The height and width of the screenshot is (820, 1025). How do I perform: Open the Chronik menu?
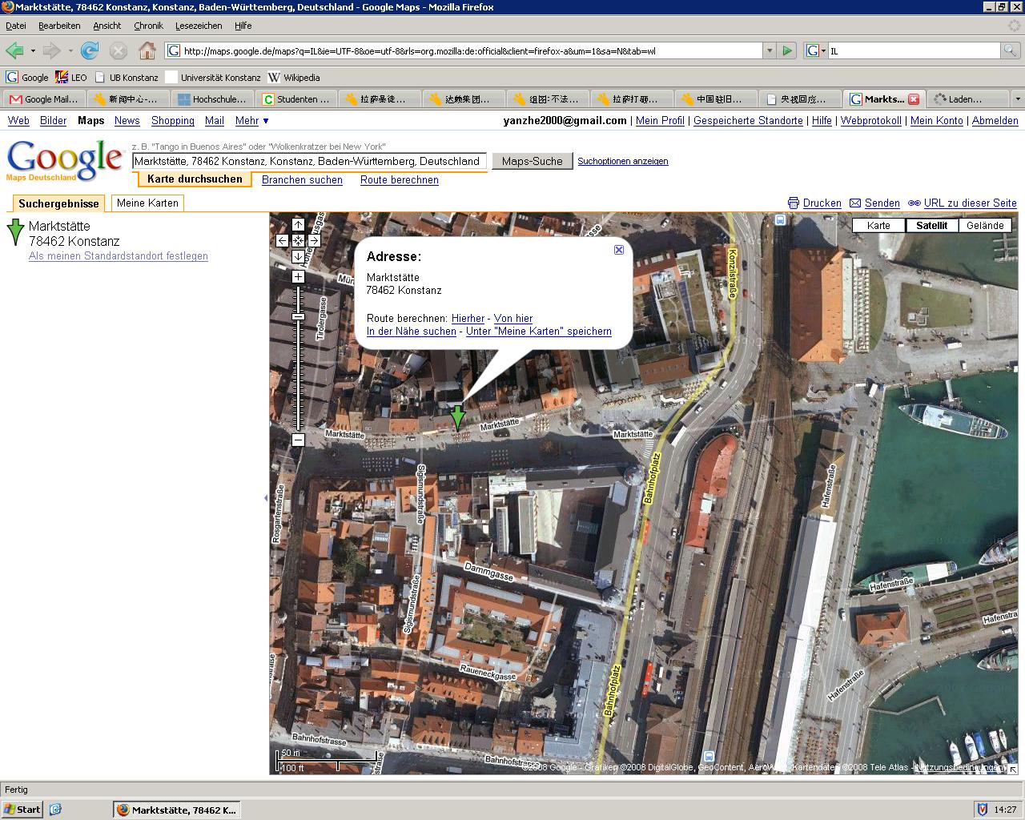(148, 26)
